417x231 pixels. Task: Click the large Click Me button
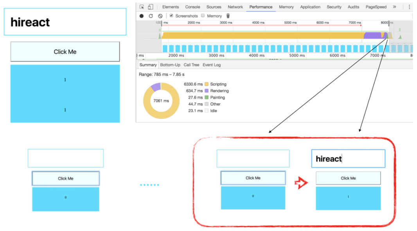(x=65, y=52)
